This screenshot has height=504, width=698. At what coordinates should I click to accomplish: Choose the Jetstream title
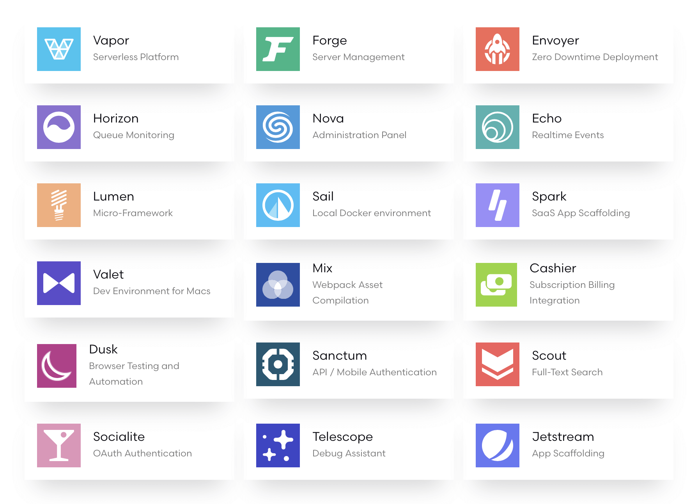click(x=563, y=437)
